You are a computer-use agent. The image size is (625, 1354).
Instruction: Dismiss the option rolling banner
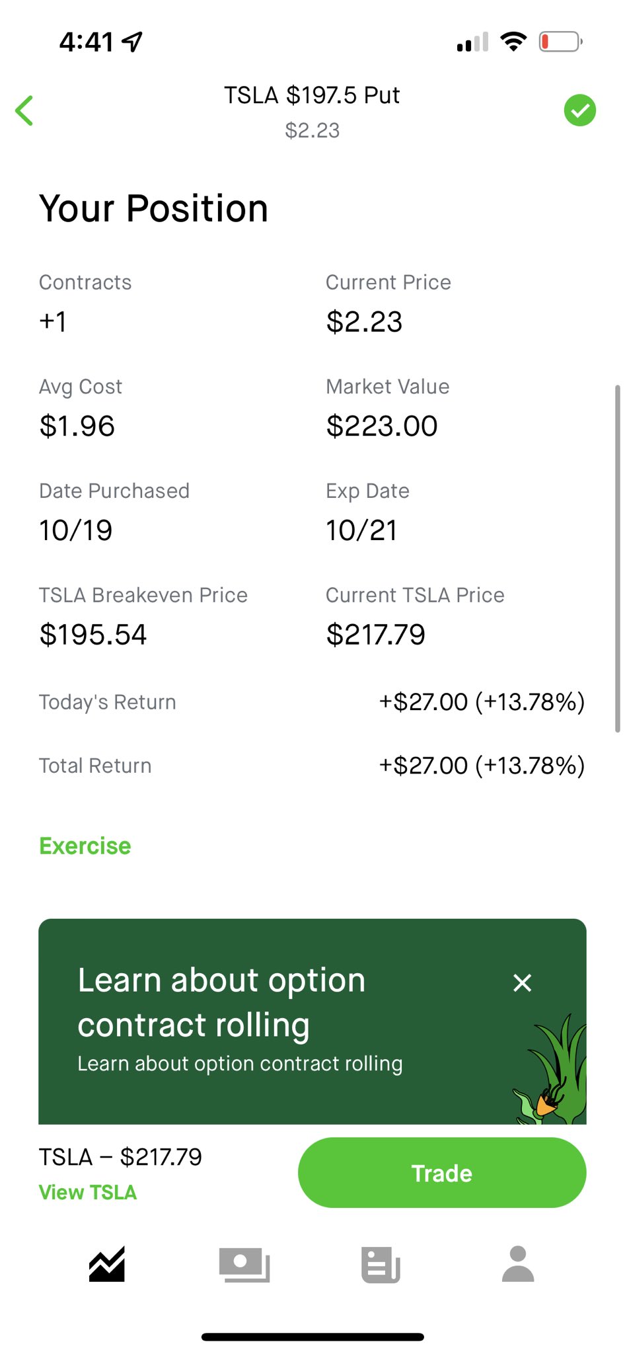522,982
